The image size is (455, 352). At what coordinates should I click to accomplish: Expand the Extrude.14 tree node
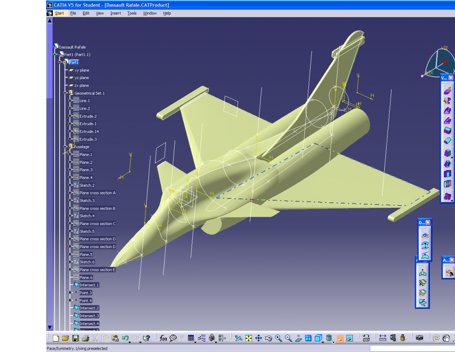click(x=70, y=131)
